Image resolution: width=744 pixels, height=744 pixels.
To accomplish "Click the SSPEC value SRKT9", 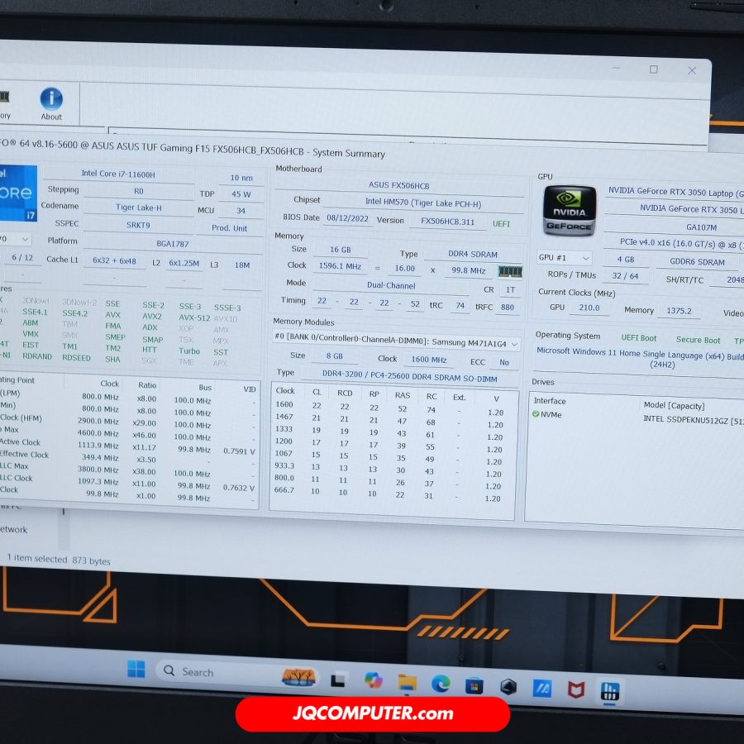I will [x=138, y=225].
